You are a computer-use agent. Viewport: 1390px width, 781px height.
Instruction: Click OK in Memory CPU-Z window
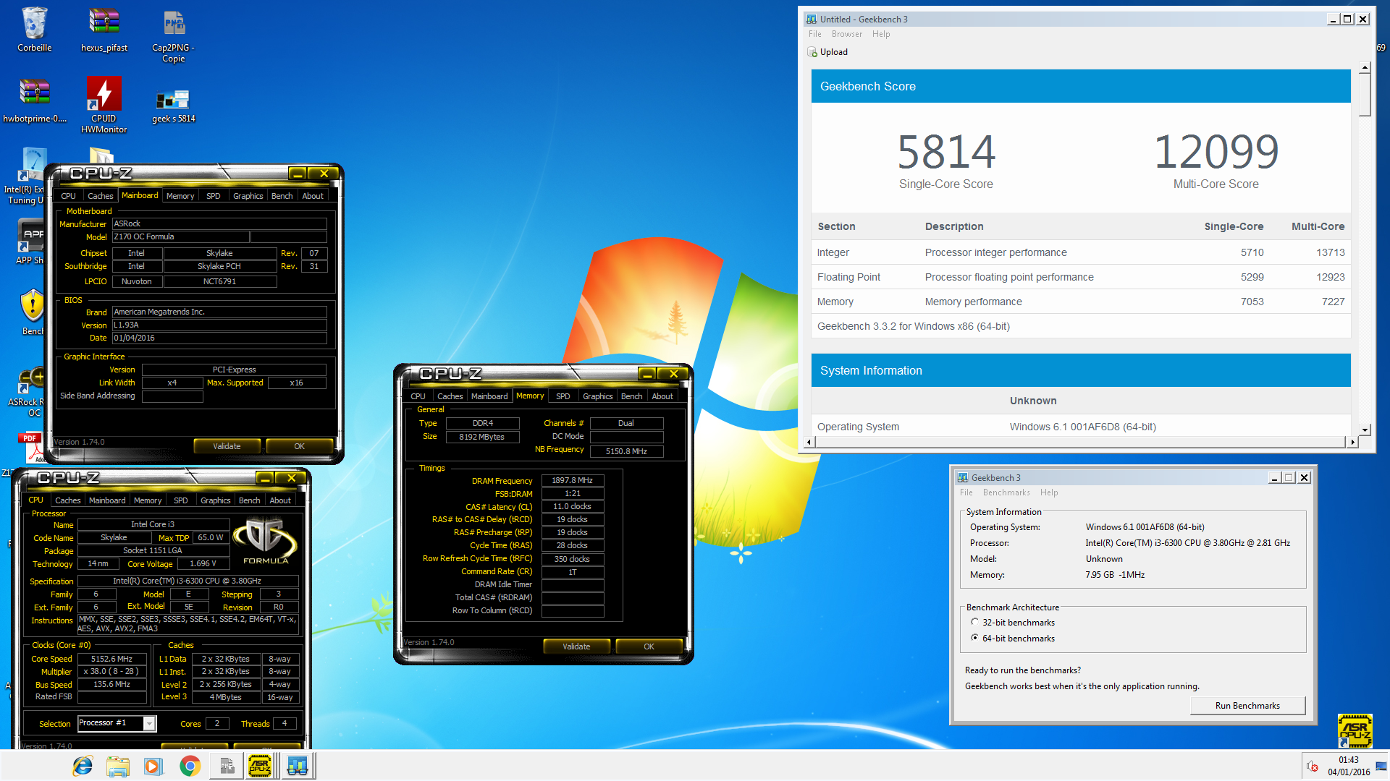coord(649,646)
